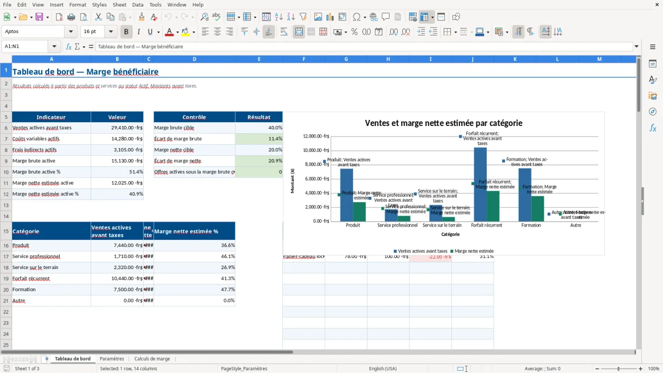The image size is (663, 373).
Task: Activate Clone Formatting paintbrush
Action: click(142, 17)
